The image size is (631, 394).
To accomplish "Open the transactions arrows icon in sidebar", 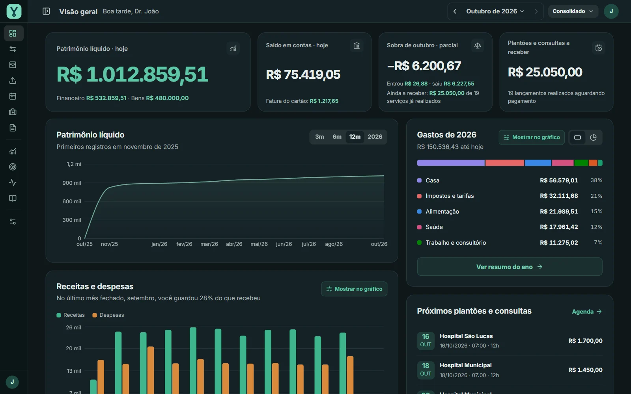I will 13,49.
